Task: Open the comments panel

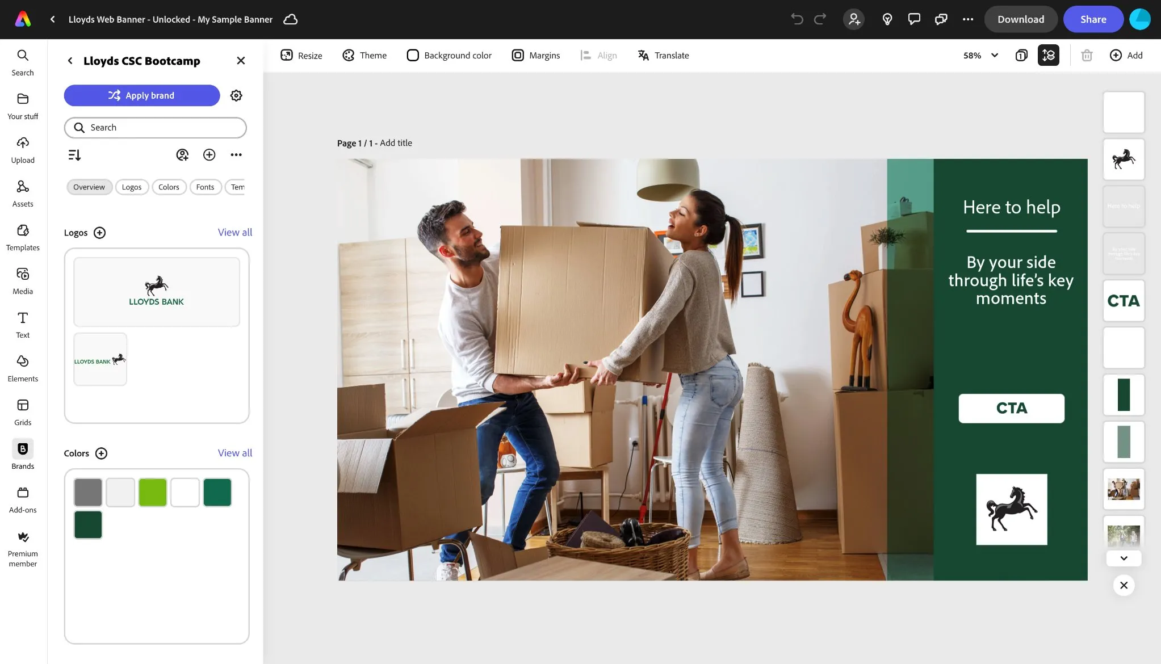Action: point(914,19)
